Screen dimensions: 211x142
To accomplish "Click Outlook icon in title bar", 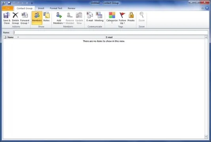I will click(4, 3).
